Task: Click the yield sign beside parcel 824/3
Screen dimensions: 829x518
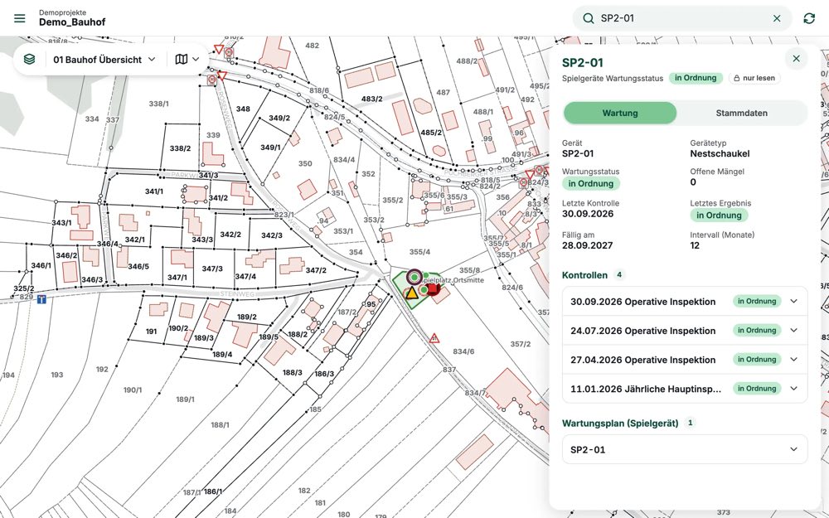Action: pyautogui.click(x=530, y=174)
